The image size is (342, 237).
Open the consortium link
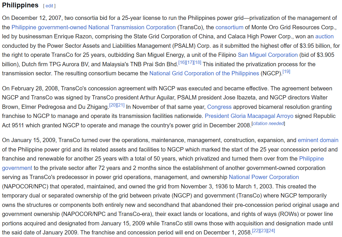pos(229,27)
